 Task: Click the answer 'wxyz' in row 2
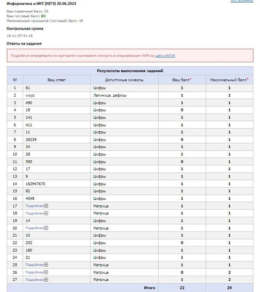pos(30,95)
